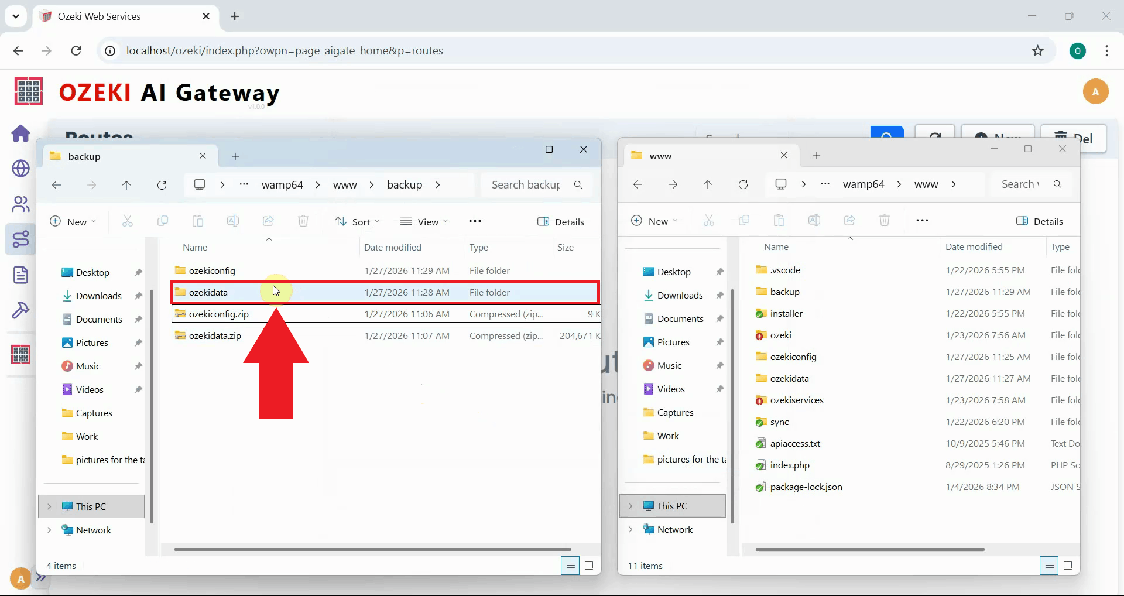Expand Network in www window tree
Screen dimensions: 1124x596
tap(630, 529)
